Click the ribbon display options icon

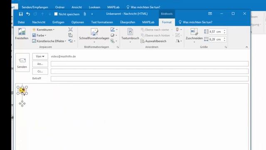pyautogui.click(x=210, y=14)
